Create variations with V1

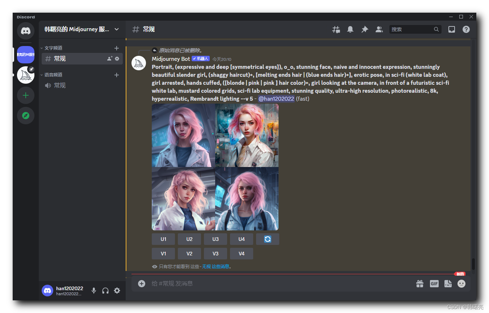point(163,254)
